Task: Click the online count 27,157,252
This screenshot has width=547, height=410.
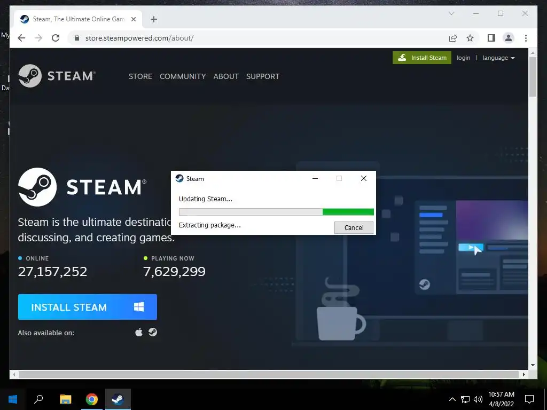Action: pyautogui.click(x=53, y=272)
